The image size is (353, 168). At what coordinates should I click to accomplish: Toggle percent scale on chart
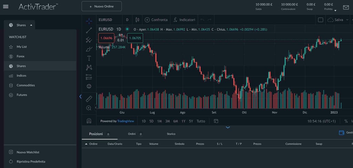(346, 121)
